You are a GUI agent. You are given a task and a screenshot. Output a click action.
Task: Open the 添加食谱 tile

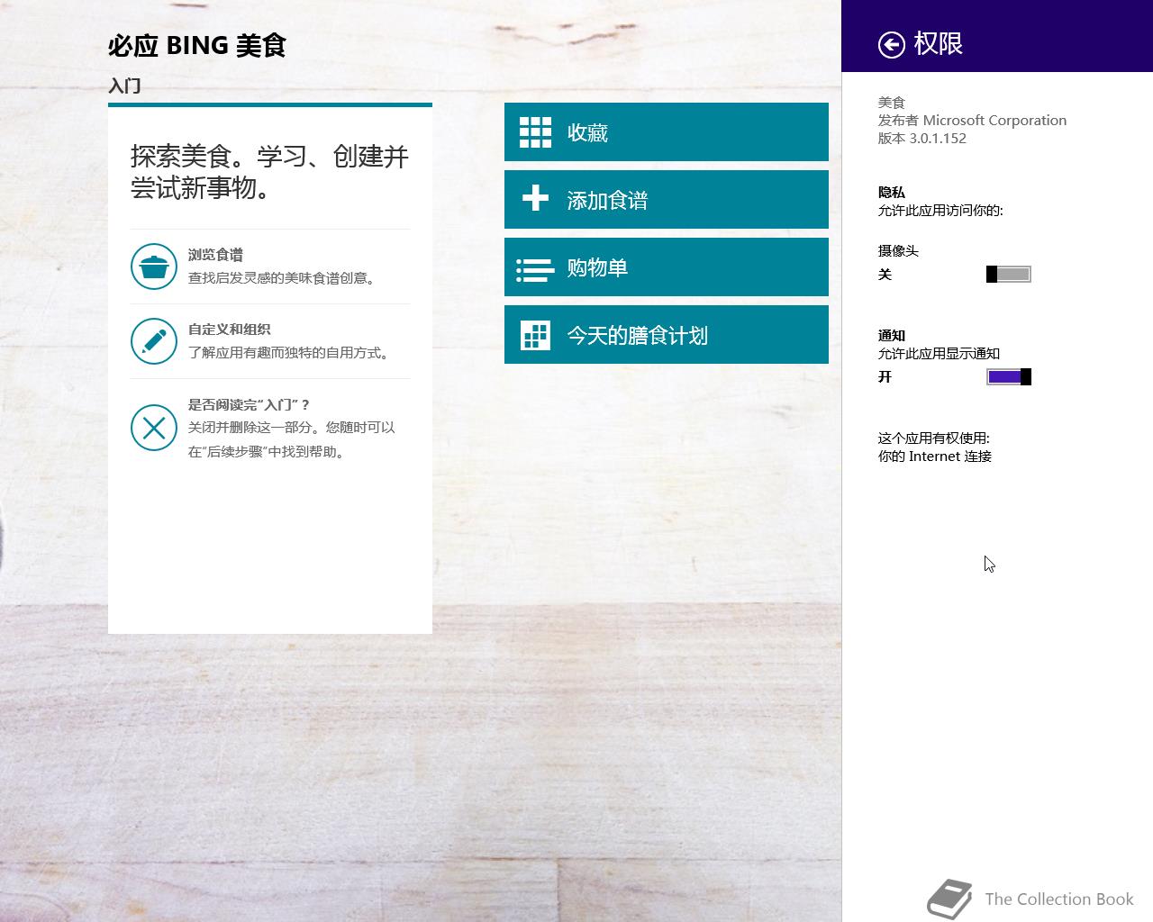coord(667,200)
